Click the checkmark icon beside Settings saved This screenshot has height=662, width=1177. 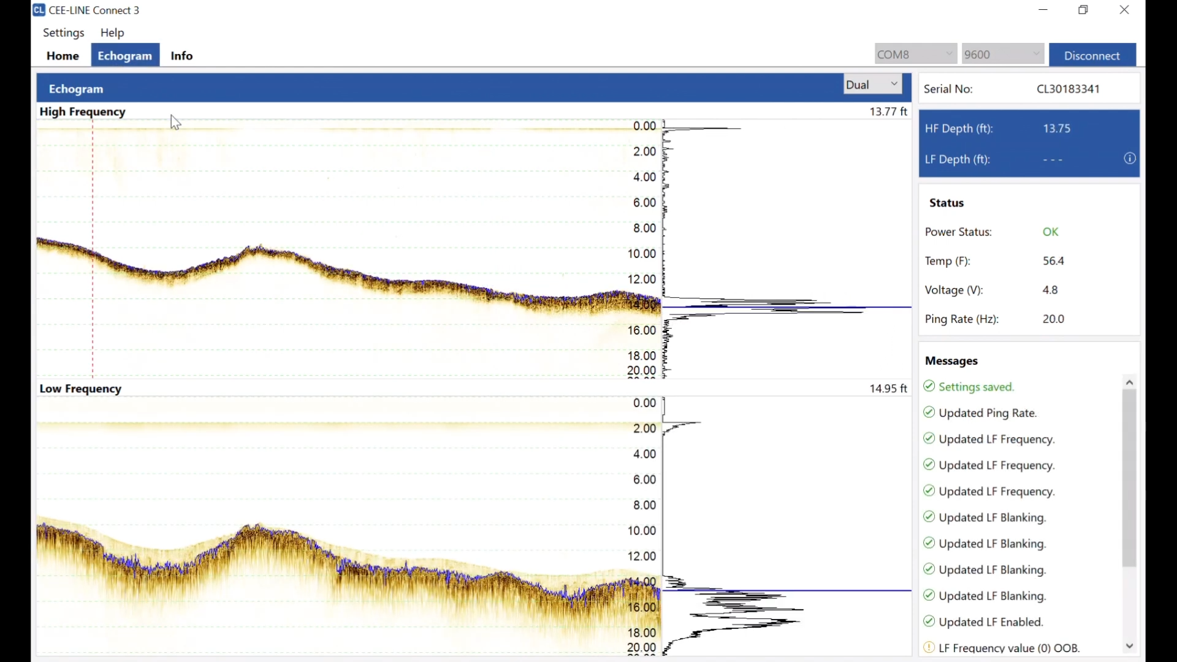(x=929, y=386)
